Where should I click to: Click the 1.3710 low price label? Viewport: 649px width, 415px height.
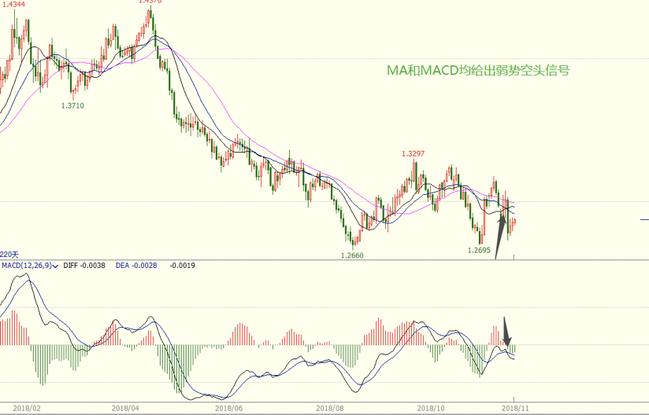coord(72,105)
